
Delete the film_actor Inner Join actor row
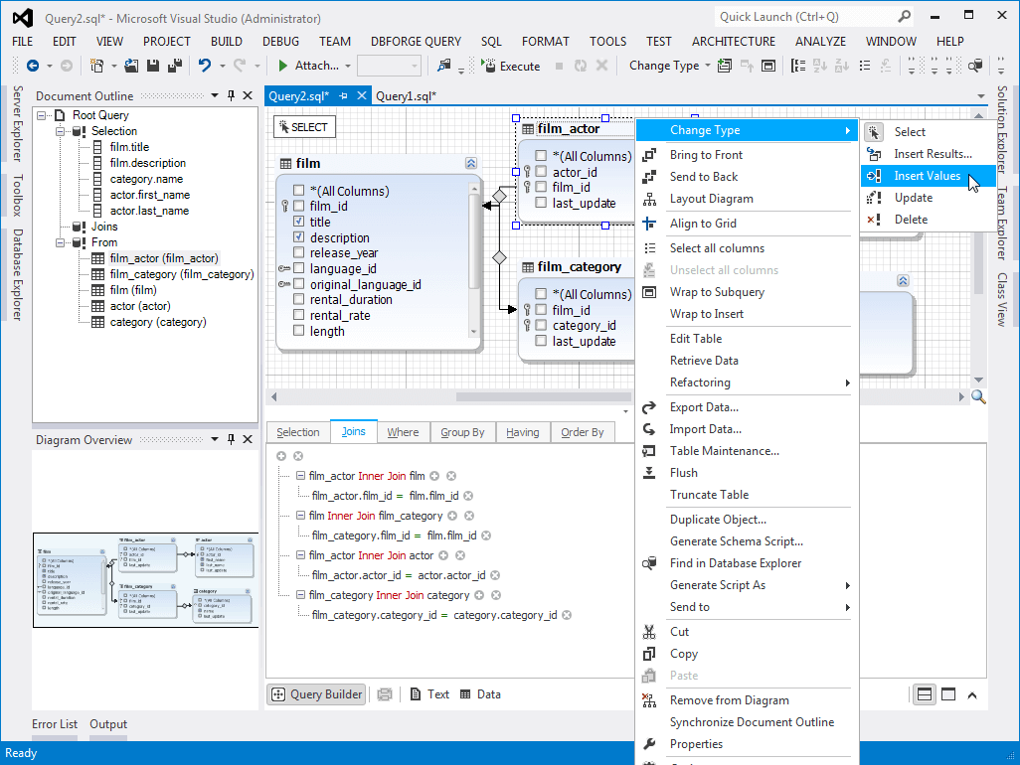460,555
